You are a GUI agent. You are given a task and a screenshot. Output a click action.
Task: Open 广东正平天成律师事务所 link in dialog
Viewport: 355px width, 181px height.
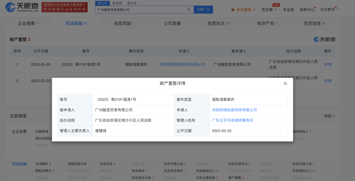(232, 120)
